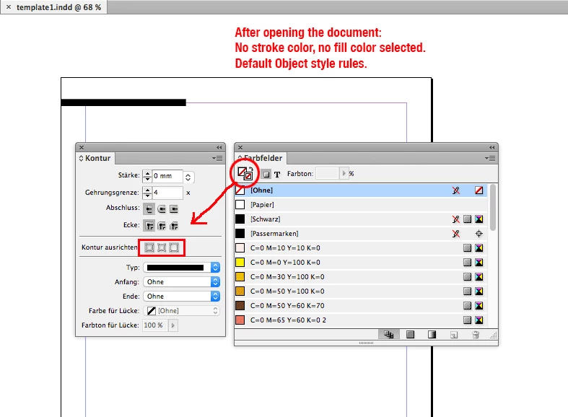Toggle formatting affects text (T)
568x417 pixels.
click(x=277, y=175)
